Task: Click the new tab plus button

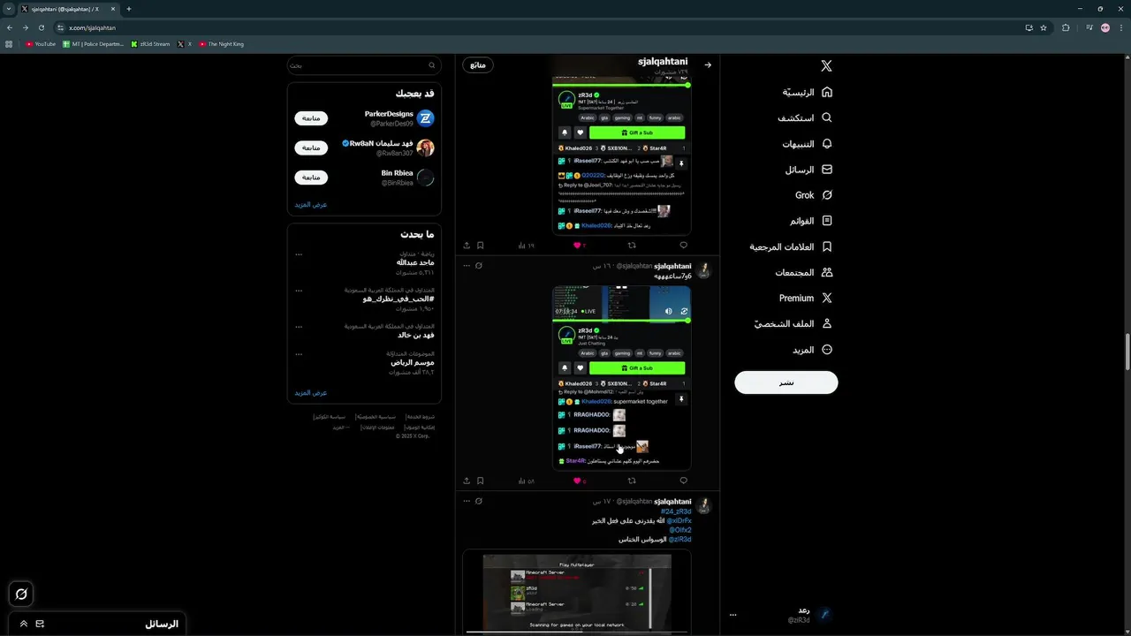Action: pyautogui.click(x=129, y=9)
